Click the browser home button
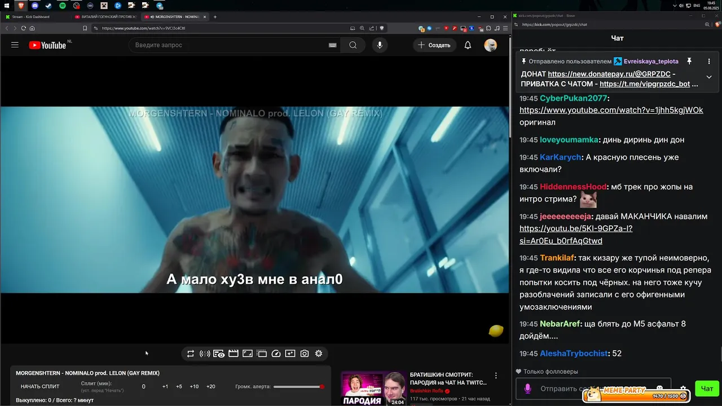 click(x=32, y=28)
